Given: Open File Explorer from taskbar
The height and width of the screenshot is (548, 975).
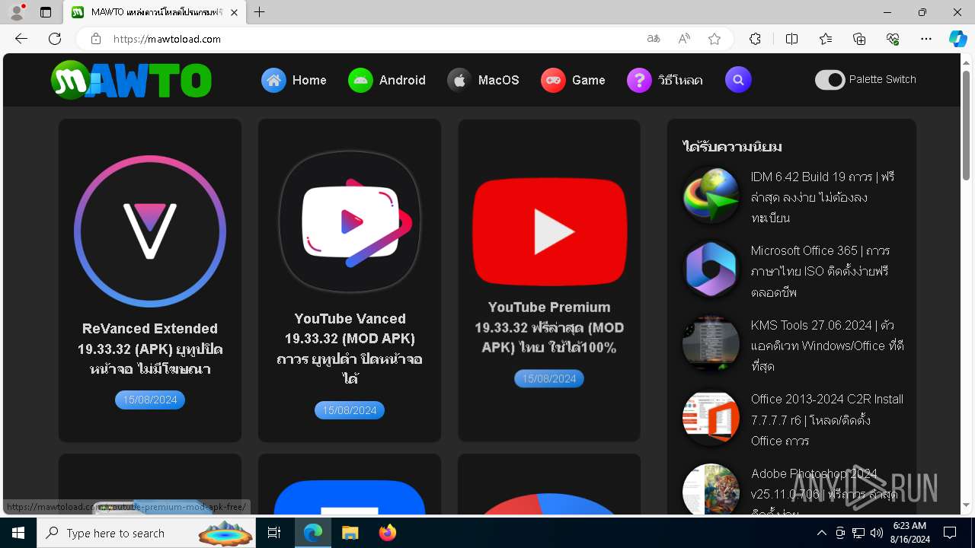Looking at the screenshot, I should coord(350,533).
